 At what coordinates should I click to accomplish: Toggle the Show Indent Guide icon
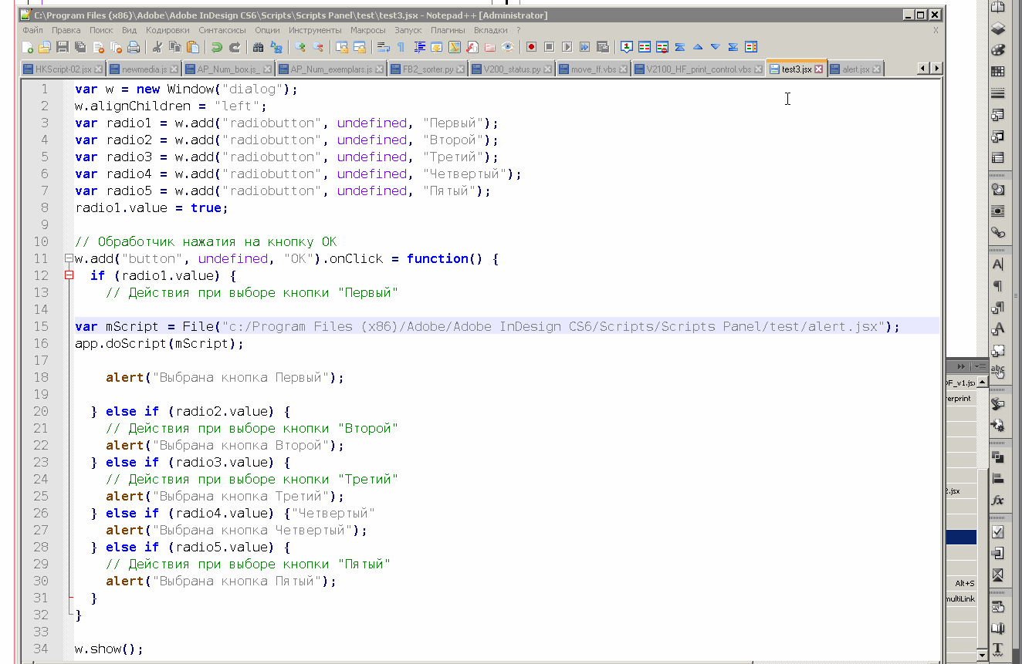(418, 47)
